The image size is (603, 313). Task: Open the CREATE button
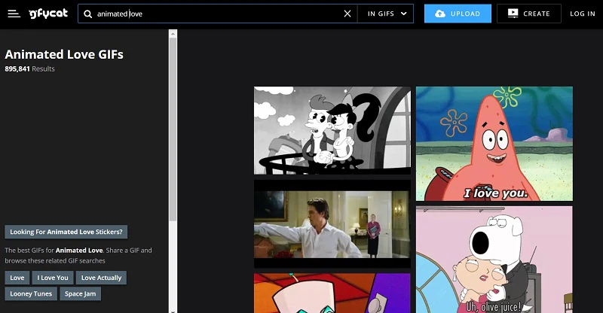tap(529, 14)
